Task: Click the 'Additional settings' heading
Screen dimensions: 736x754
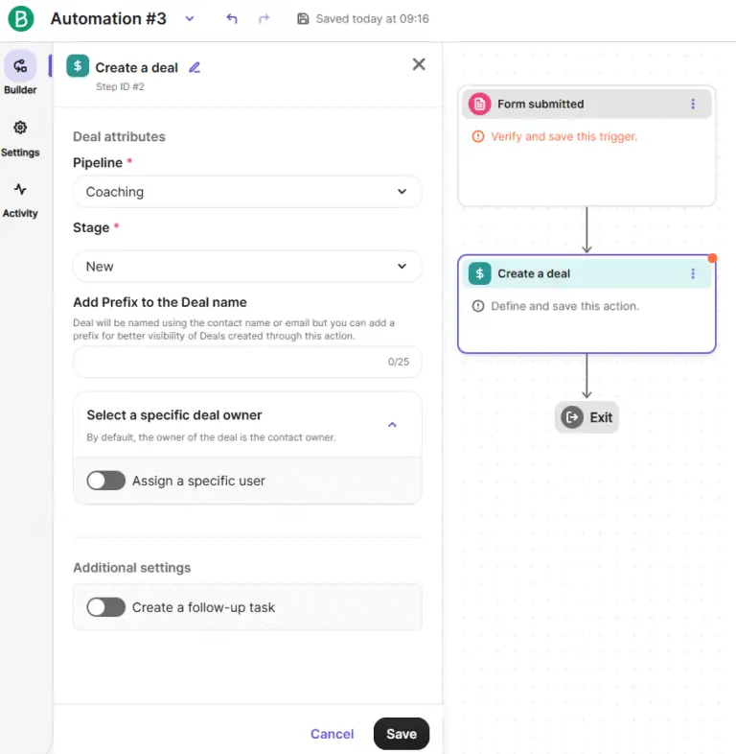Action: [131, 568]
